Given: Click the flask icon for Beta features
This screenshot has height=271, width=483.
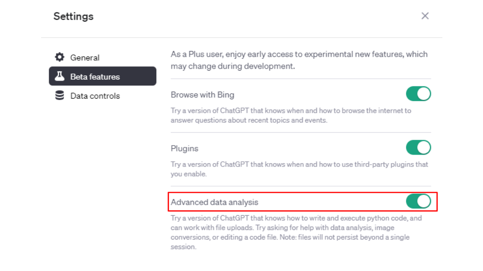Looking at the screenshot, I should point(59,76).
